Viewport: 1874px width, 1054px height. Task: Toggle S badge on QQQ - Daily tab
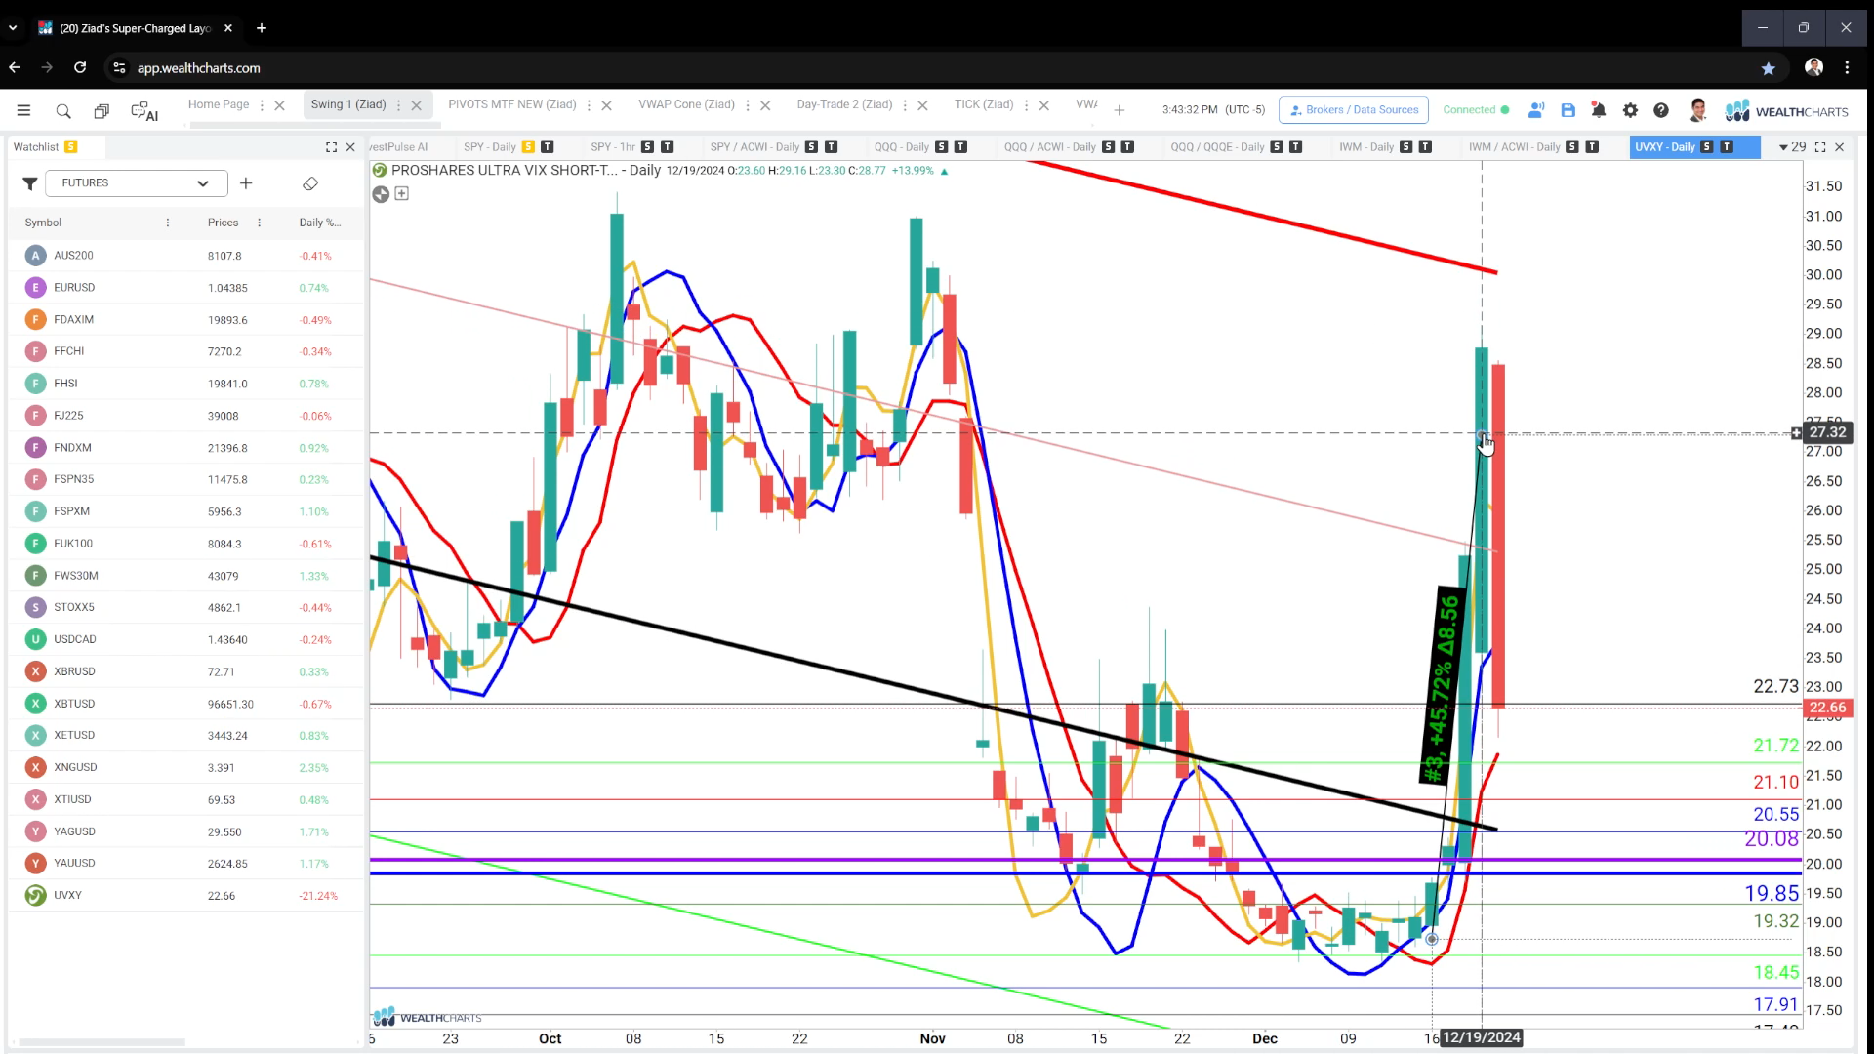click(x=941, y=146)
